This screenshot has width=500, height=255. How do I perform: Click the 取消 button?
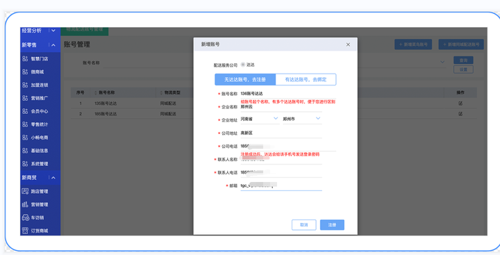pos(304,225)
